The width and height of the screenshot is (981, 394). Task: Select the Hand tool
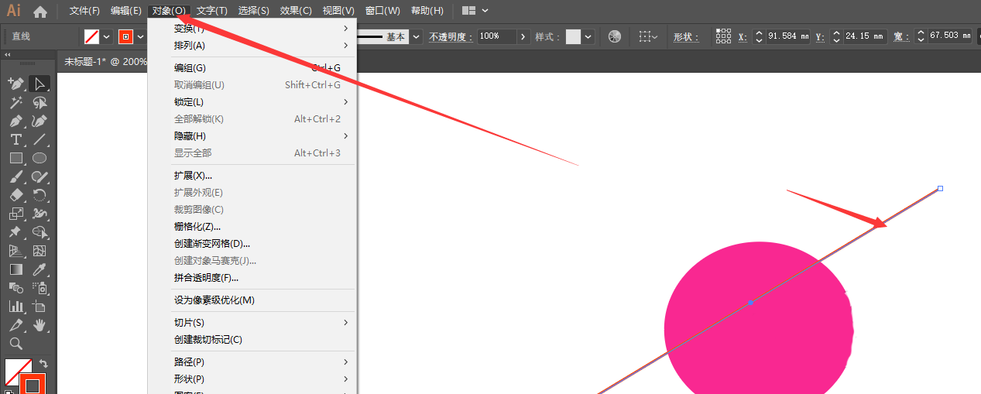(39, 325)
